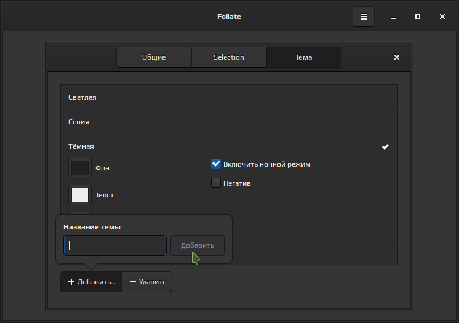
Task: Open the Selection tab
Action: (x=229, y=57)
